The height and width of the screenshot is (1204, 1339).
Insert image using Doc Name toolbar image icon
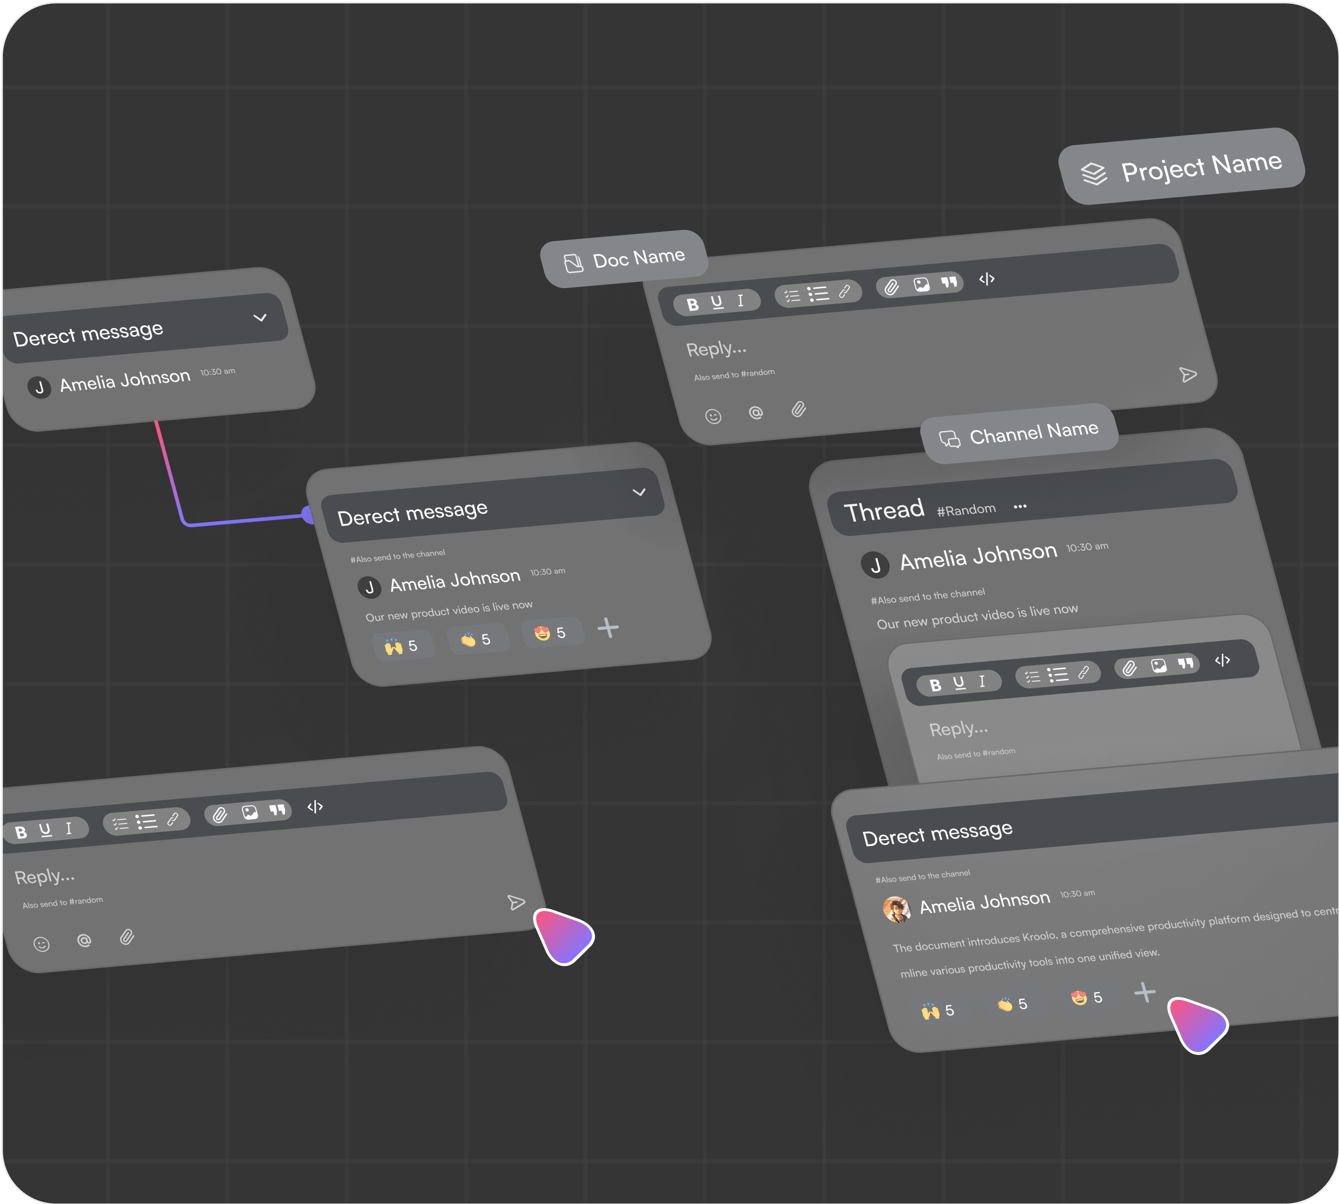pos(921,284)
